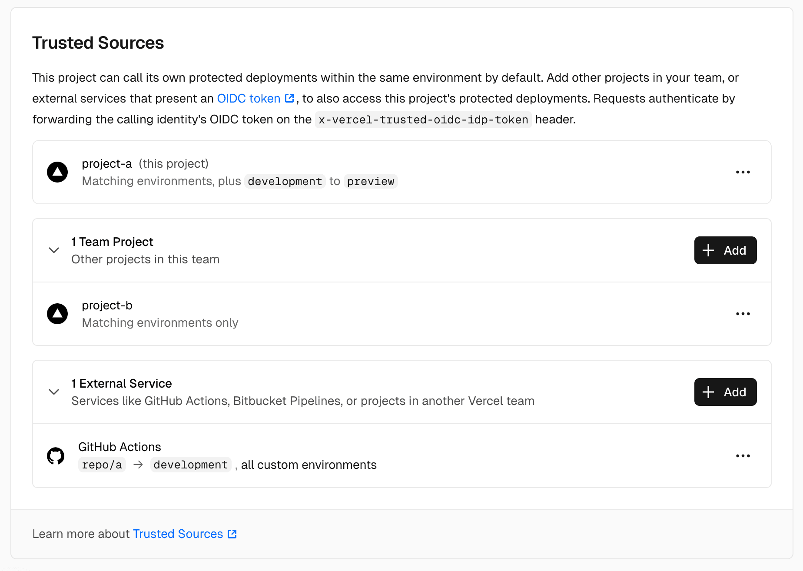Click the project-b name text

(x=107, y=305)
